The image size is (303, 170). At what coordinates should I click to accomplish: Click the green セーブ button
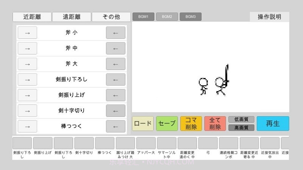(167, 123)
